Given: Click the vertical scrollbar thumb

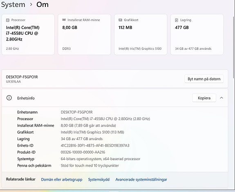Looking at the screenshot, I should pos(234,47).
